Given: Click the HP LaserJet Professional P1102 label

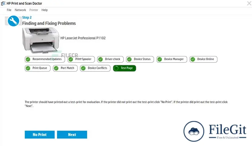Looking at the screenshot, I should pyautogui.click(x=83, y=38).
